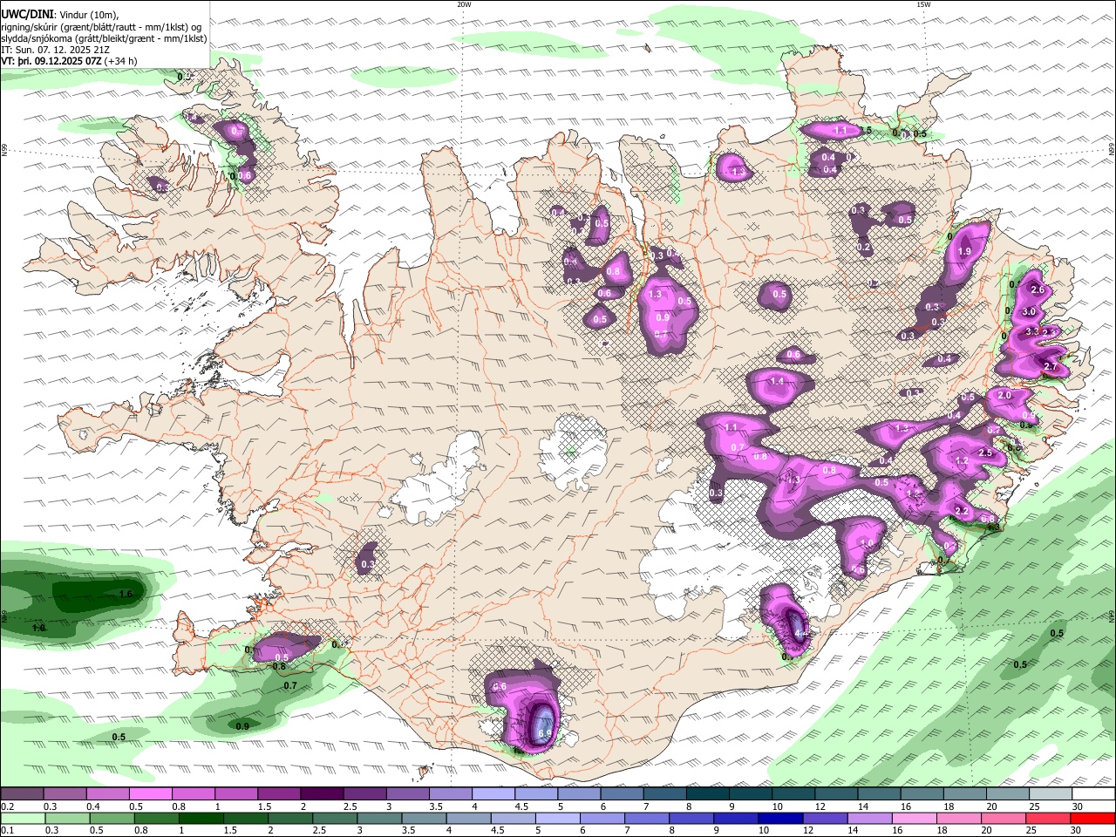The image size is (1116, 837).
Task: Click the '20W' longitude label
Action: 464,4
